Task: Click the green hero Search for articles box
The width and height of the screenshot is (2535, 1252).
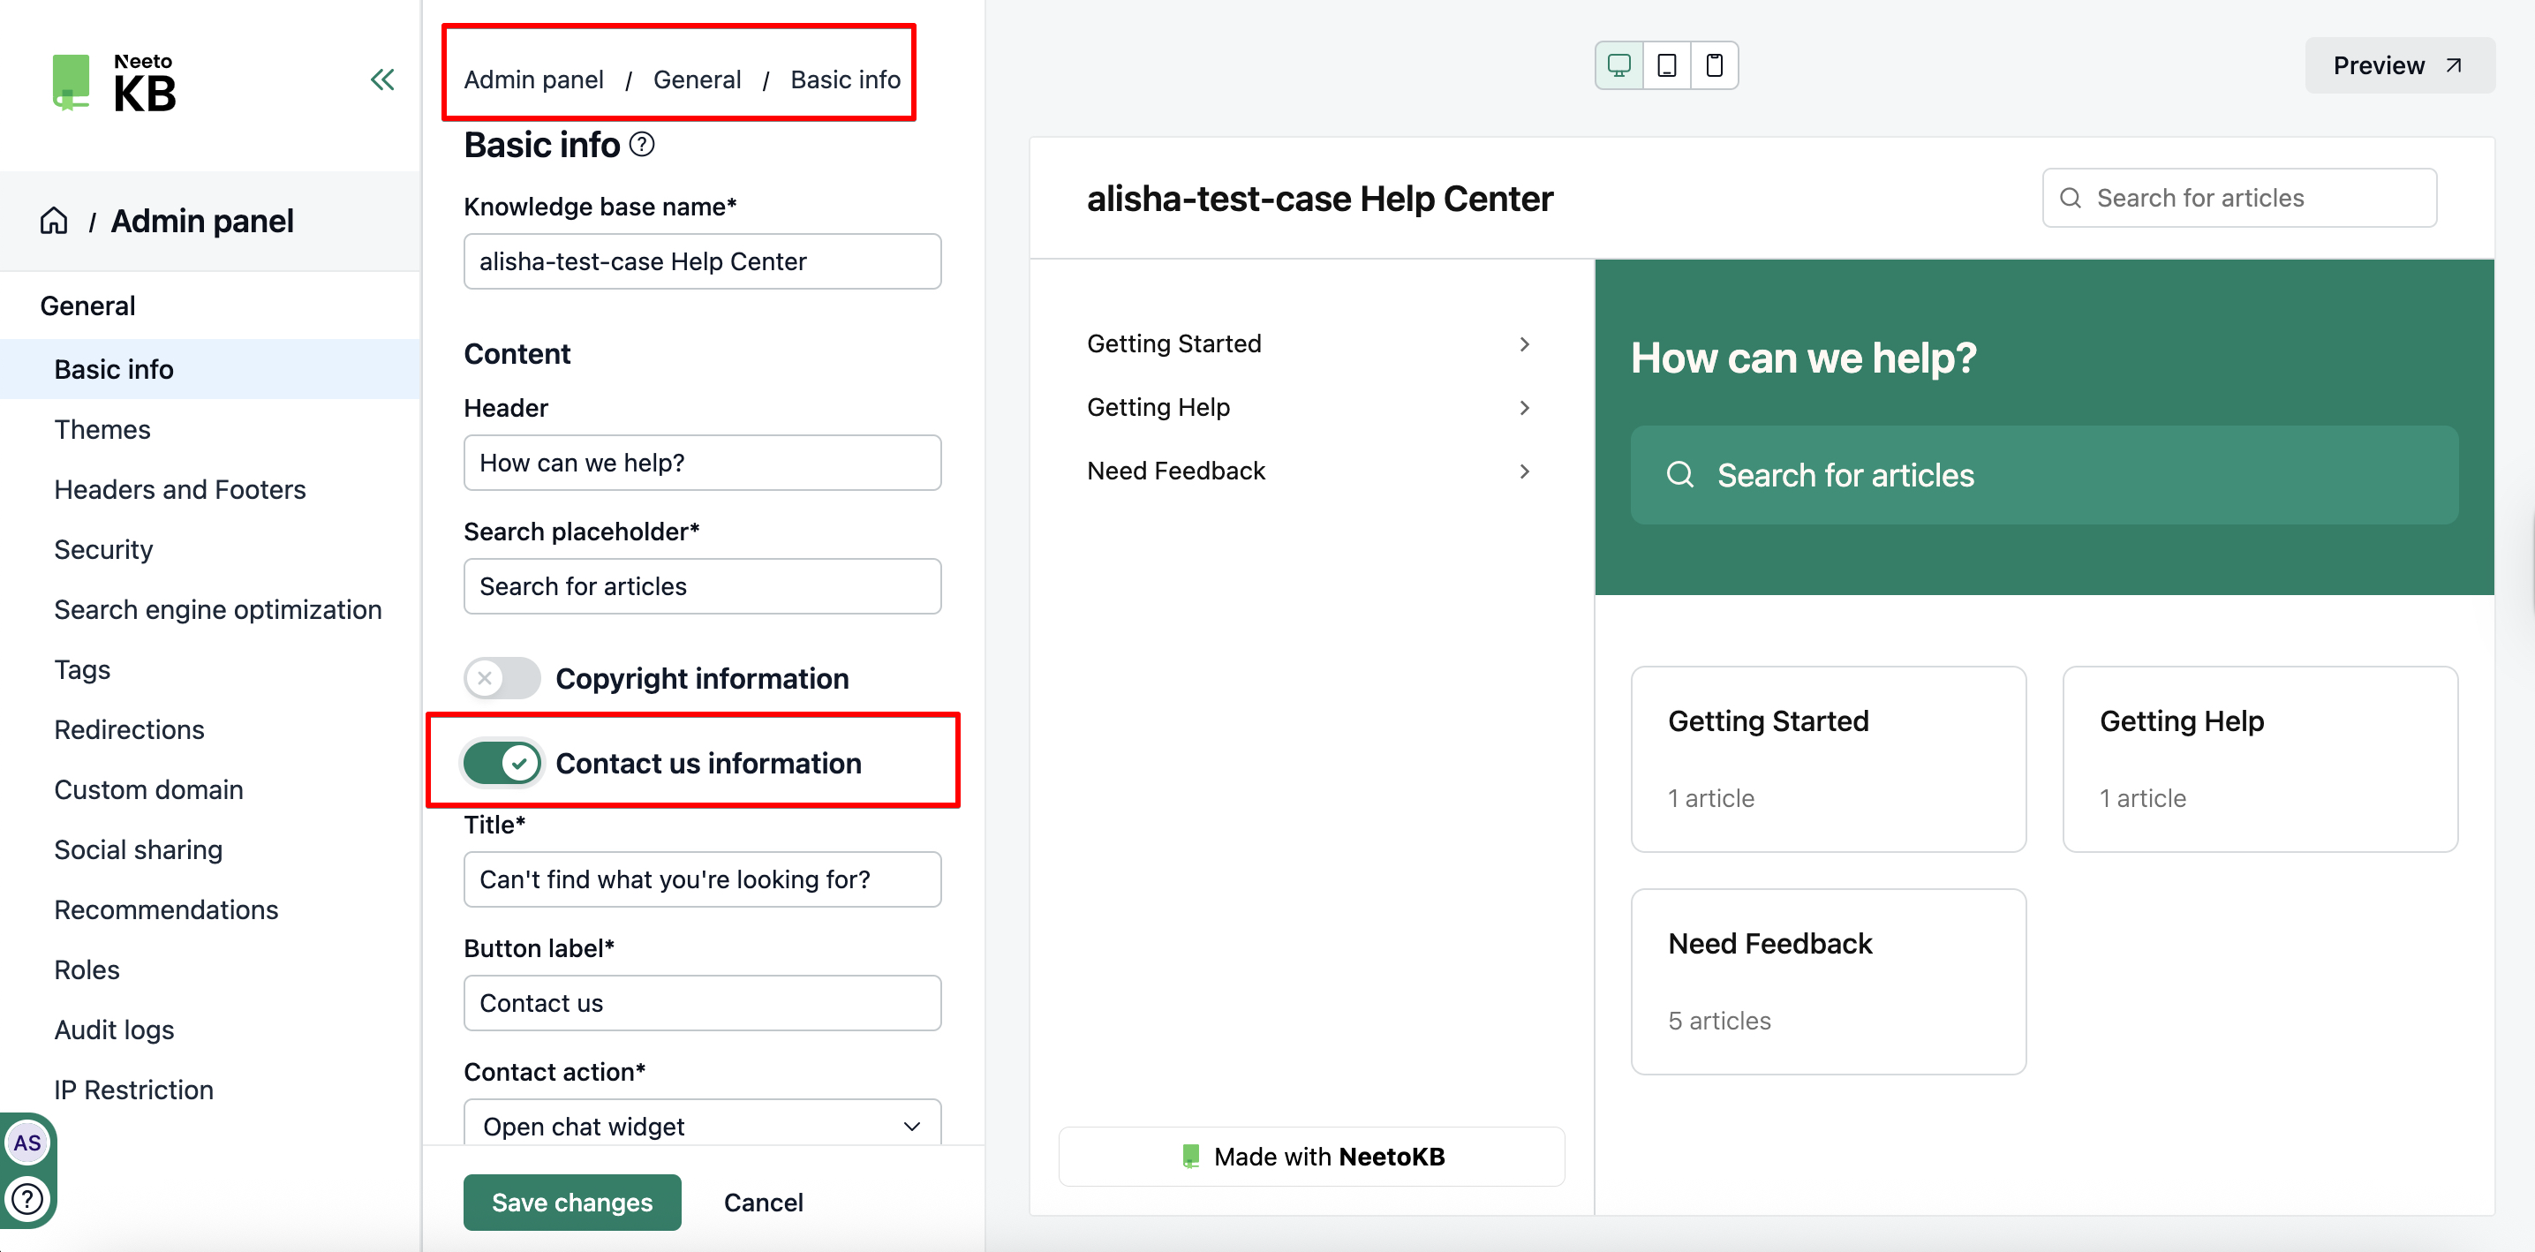Action: tap(2044, 475)
